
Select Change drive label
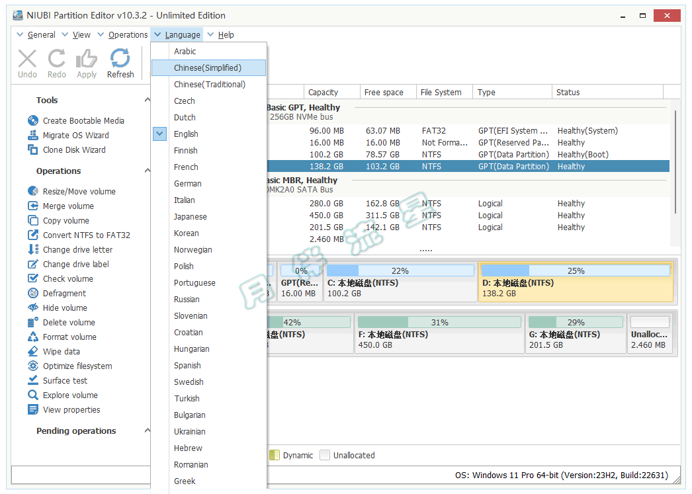[68, 264]
